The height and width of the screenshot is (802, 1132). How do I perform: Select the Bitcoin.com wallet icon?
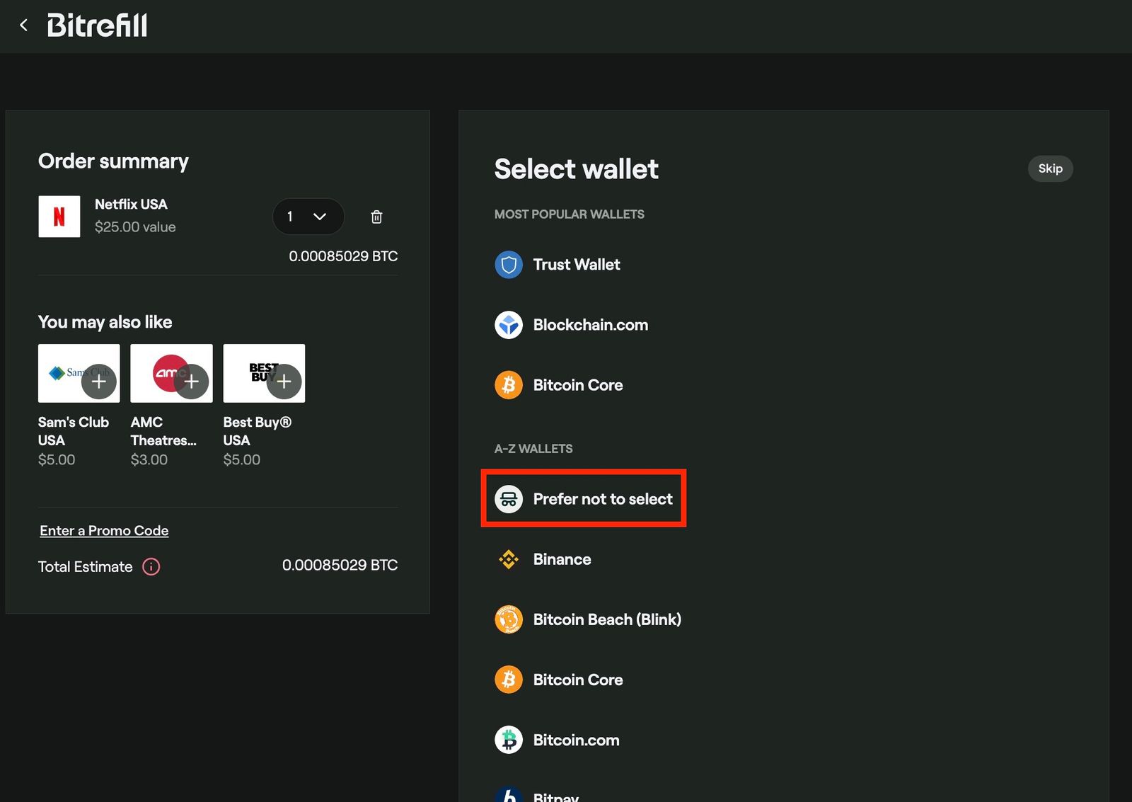(508, 739)
